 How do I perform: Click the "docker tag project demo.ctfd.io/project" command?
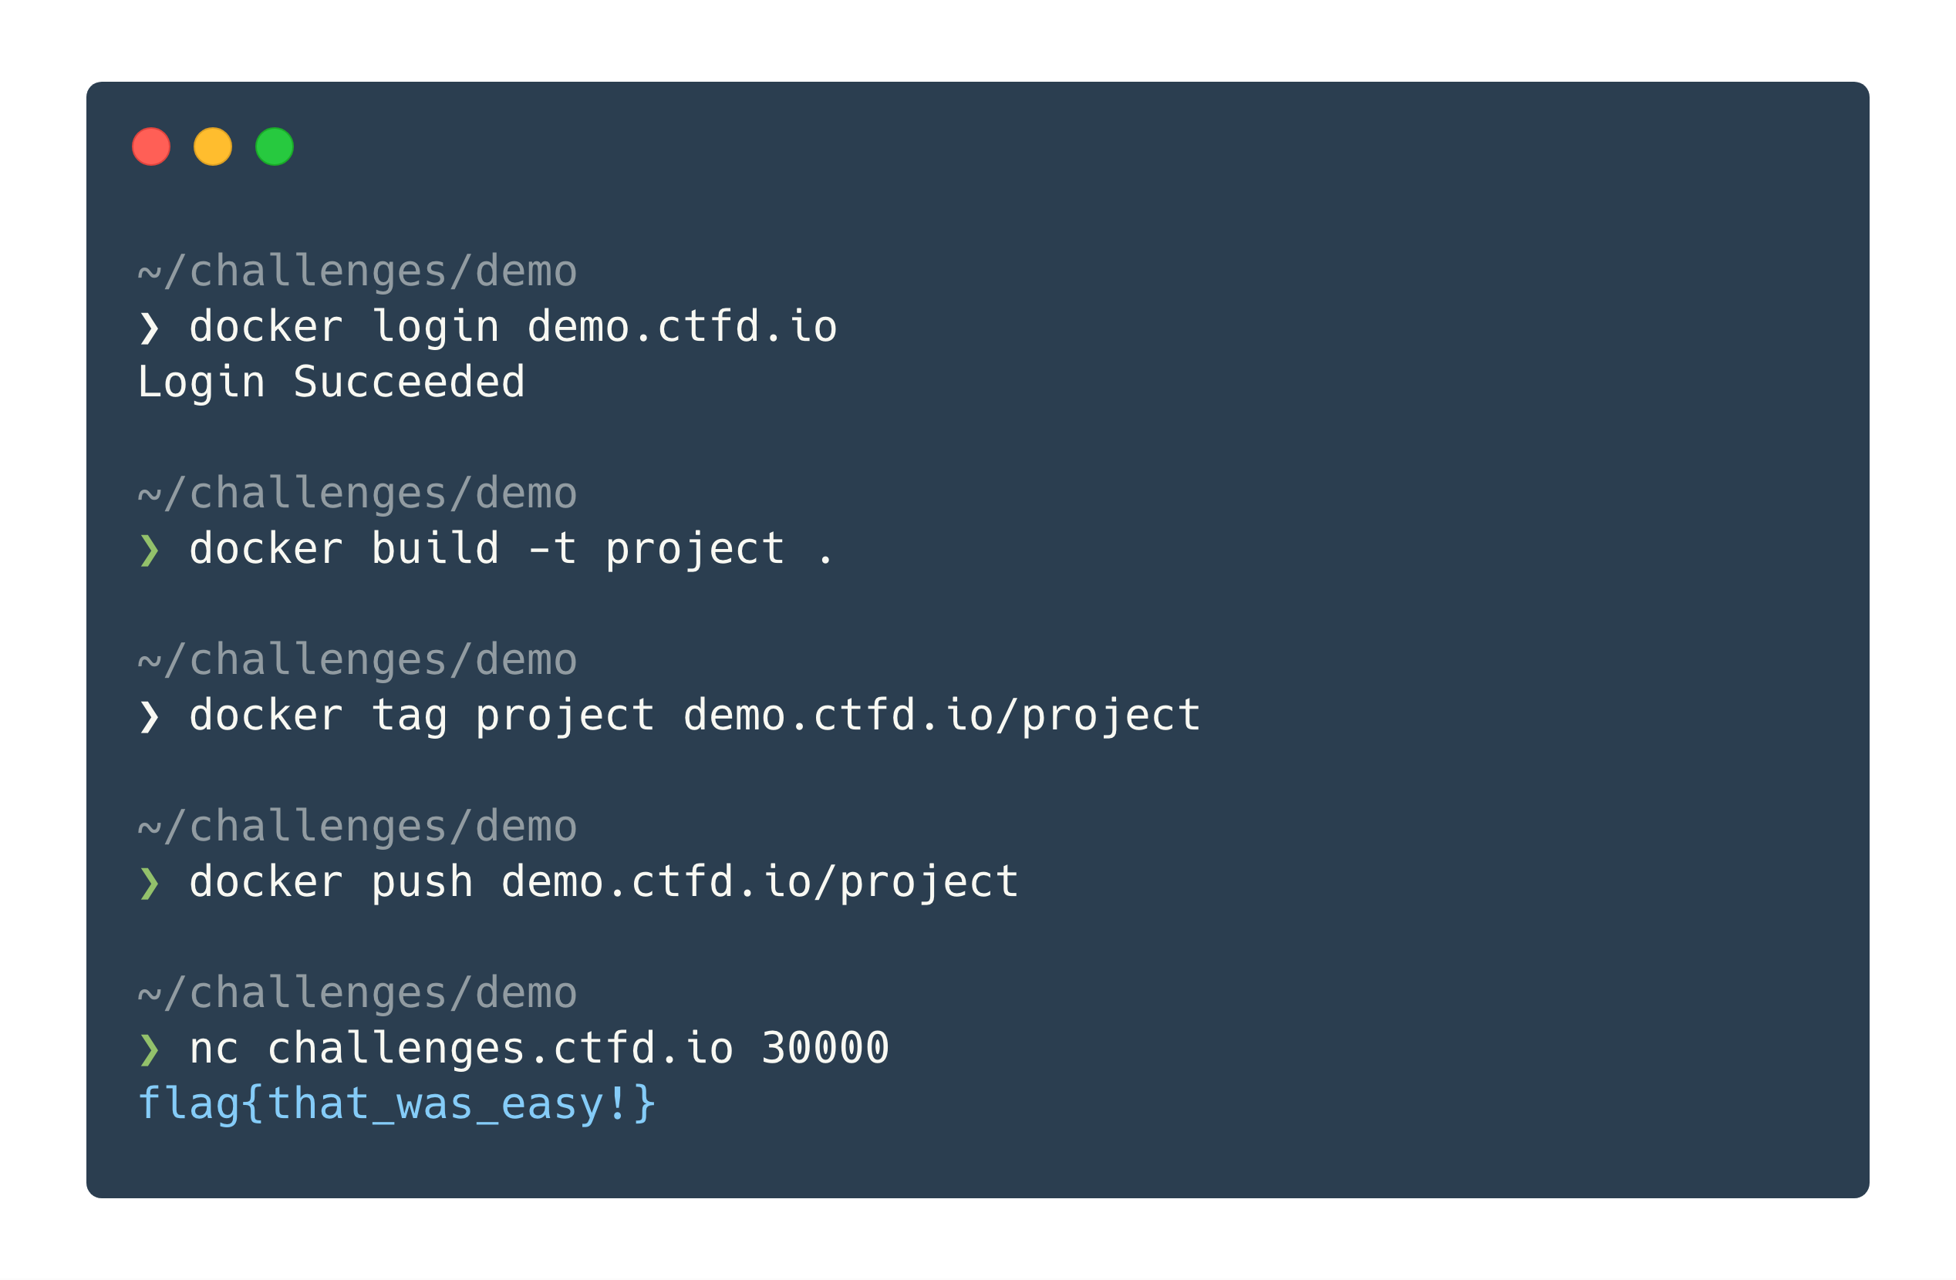(x=694, y=716)
